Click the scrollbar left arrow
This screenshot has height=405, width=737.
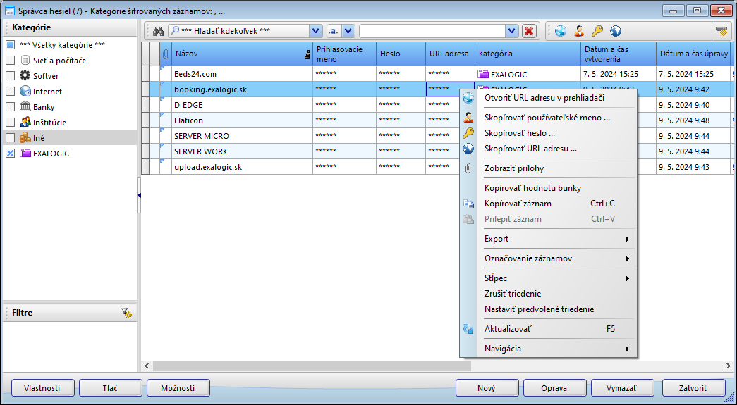[147, 366]
